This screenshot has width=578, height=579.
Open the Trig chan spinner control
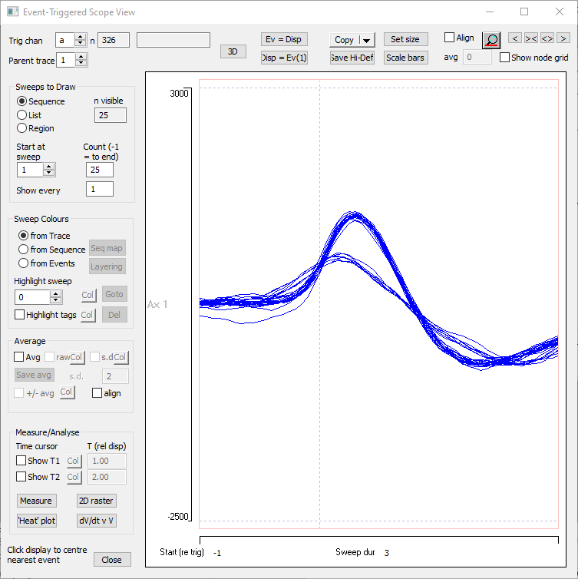pyautogui.click(x=81, y=40)
